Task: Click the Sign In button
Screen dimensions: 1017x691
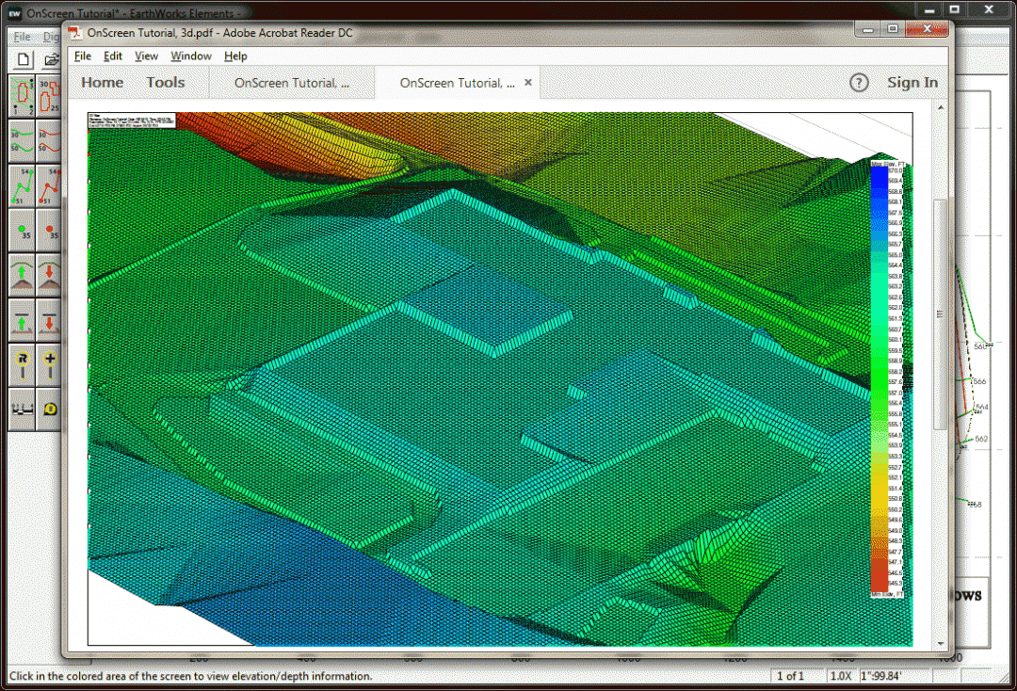Action: (x=912, y=82)
